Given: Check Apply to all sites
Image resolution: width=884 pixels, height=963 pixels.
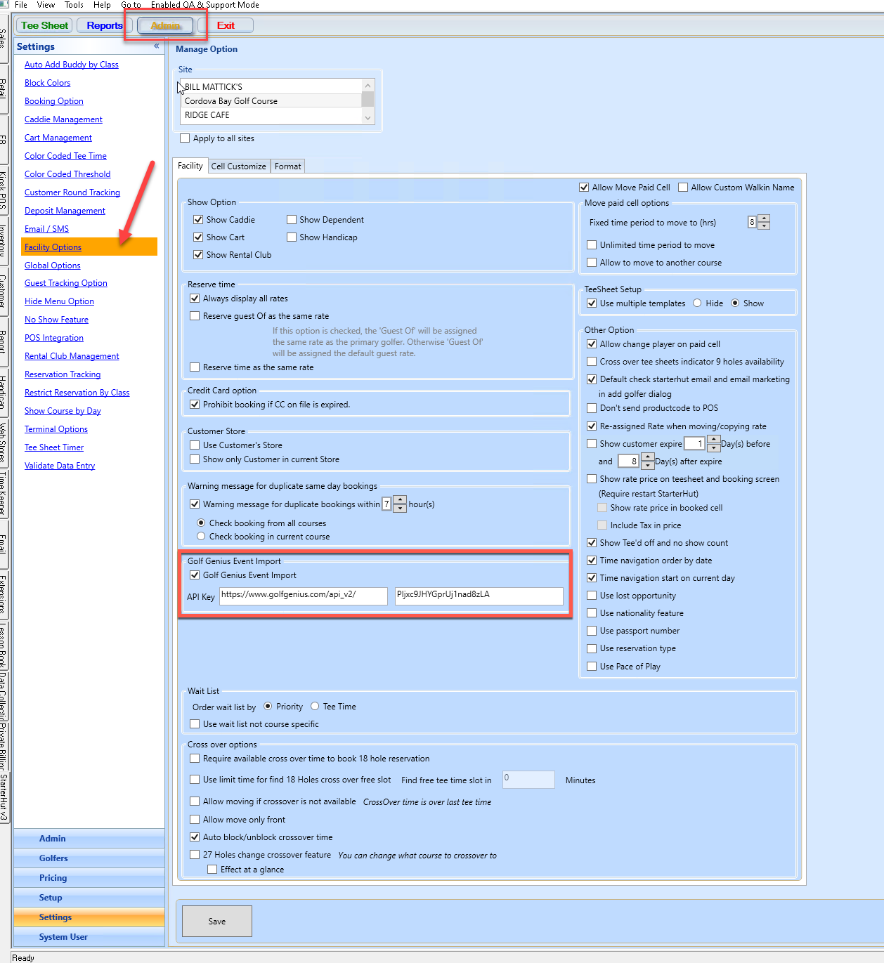Looking at the screenshot, I should [x=186, y=138].
